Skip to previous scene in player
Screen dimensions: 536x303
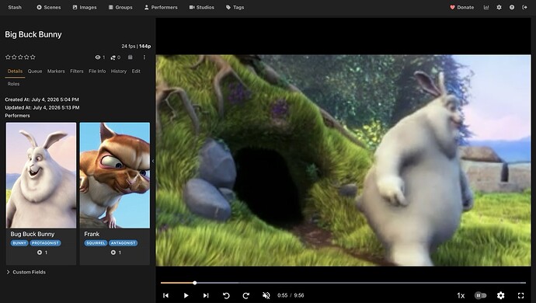pyautogui.click(x=165, y=295)
